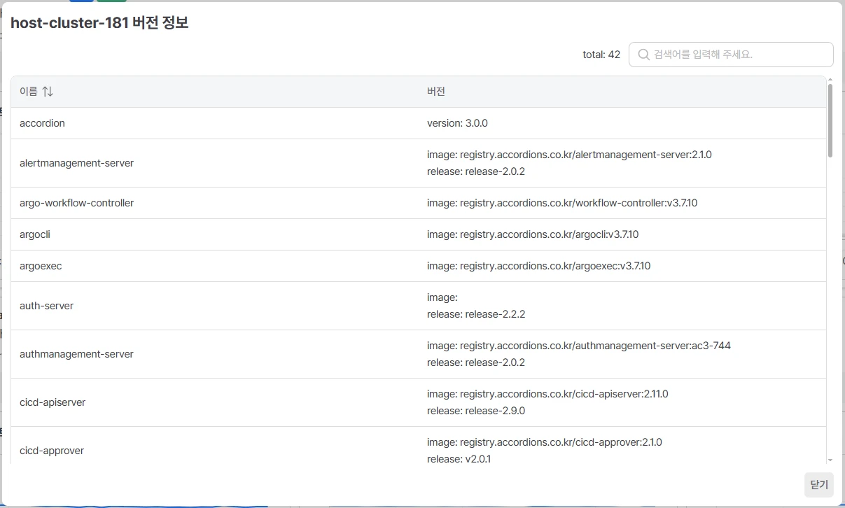
Task: Click the authmanagement-server:ac3-744 image text
Action: (579, 346)
